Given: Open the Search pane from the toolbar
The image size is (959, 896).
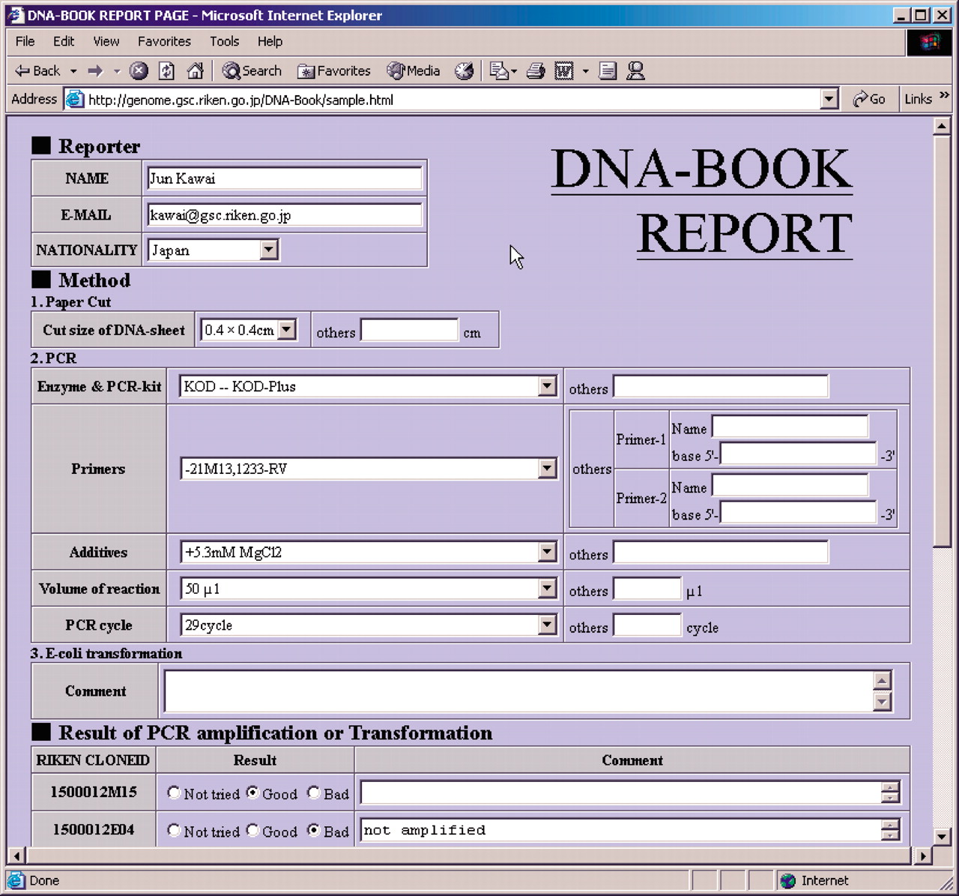Looking at the screenshot, I should point(252,70).
